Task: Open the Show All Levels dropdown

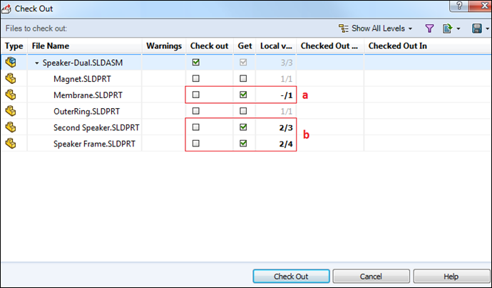Action: click(376, 28)
